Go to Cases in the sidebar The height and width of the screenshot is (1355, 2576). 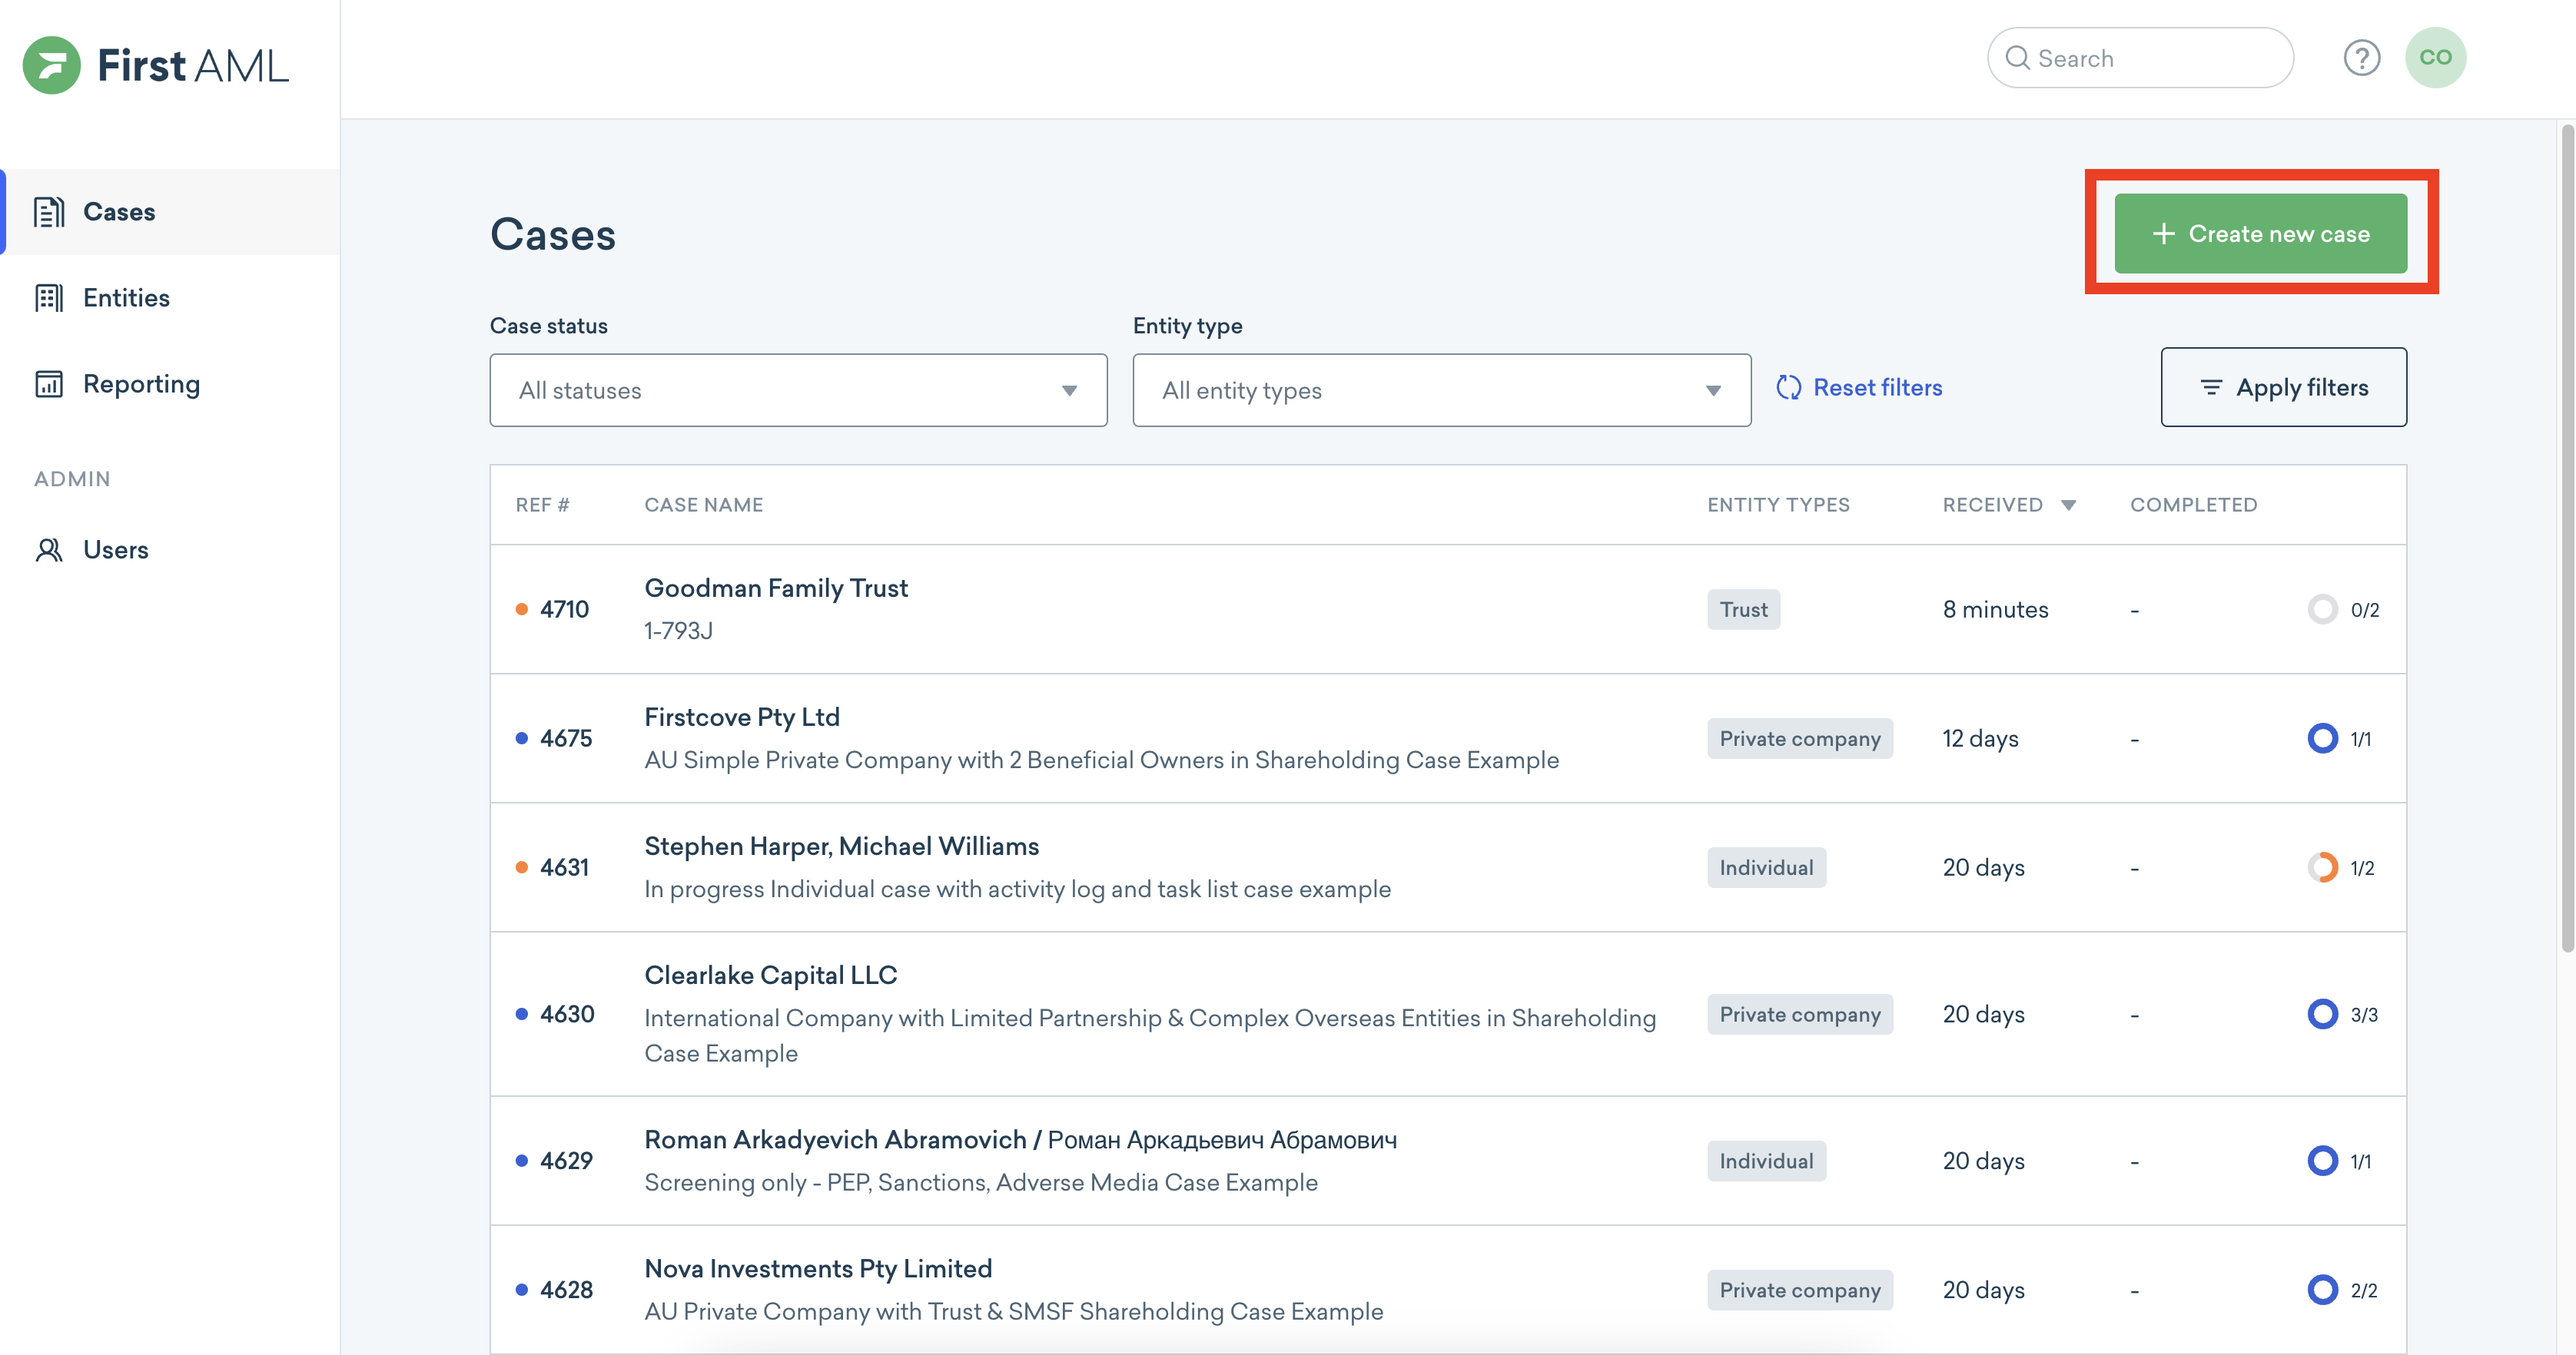(x=119, y=212)
